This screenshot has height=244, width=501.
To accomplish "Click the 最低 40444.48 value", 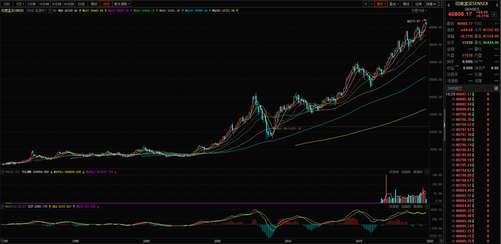I will (492, 43).
